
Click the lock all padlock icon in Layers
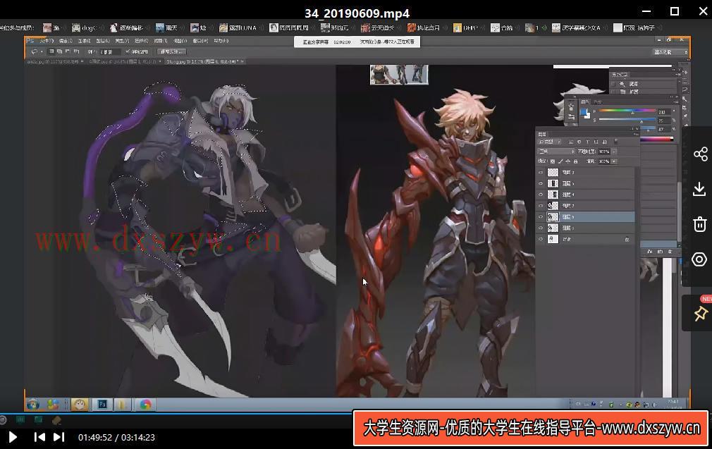point(575,161)
